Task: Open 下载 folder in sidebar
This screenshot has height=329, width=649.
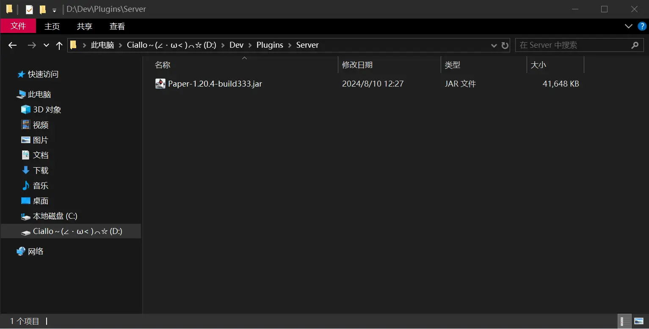Action: tap(41, 171)
